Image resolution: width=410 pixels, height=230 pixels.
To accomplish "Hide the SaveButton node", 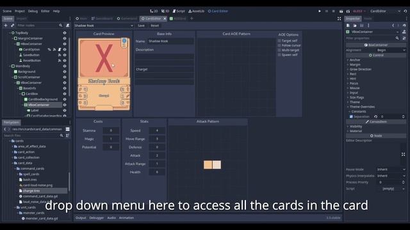I will click(x=65, y=55).
